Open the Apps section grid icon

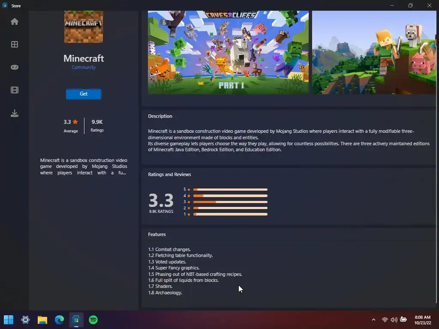pyautogui.click(x=15, y=45)
